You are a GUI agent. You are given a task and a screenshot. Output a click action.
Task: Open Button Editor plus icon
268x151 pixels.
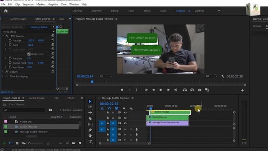tap(242, 90)
